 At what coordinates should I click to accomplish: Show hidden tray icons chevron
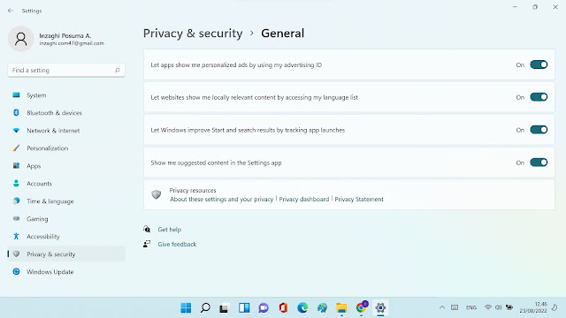pos(442,307)
